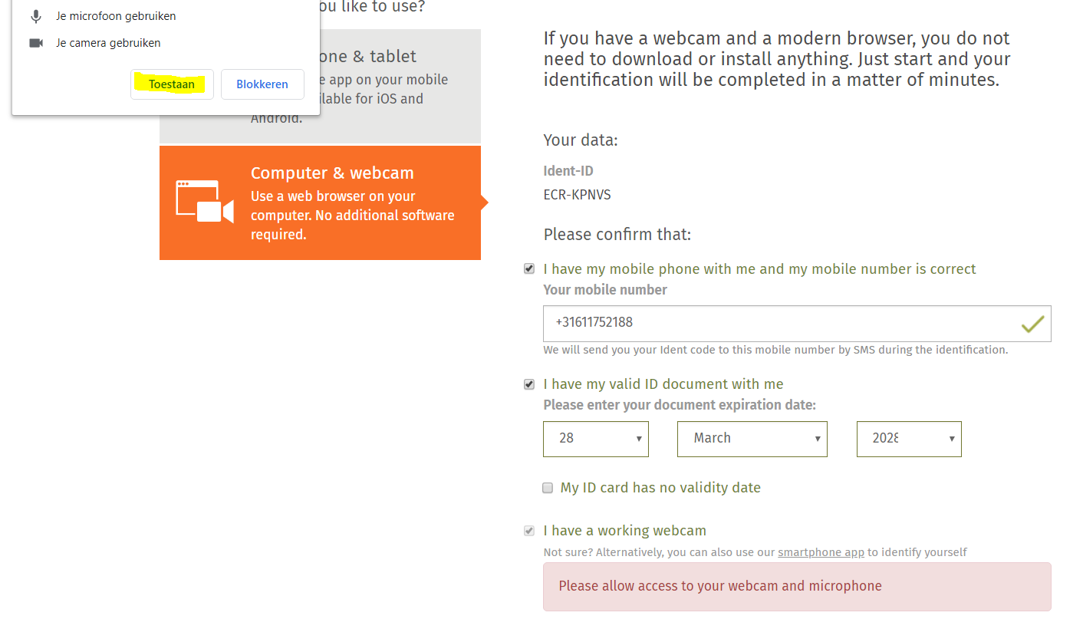1083x619 pixels.
Task: Click the computer and webcam icon
Action: click(205, 202)
